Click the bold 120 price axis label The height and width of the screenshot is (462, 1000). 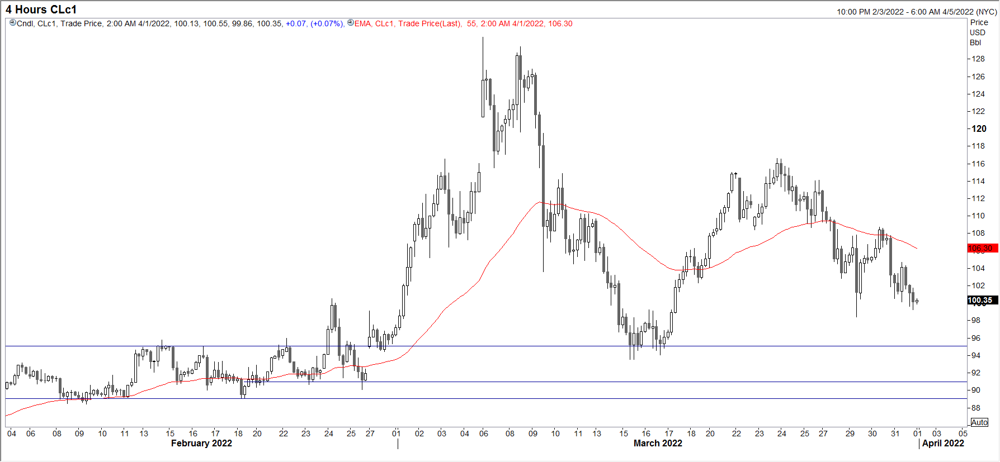[979, 128]
